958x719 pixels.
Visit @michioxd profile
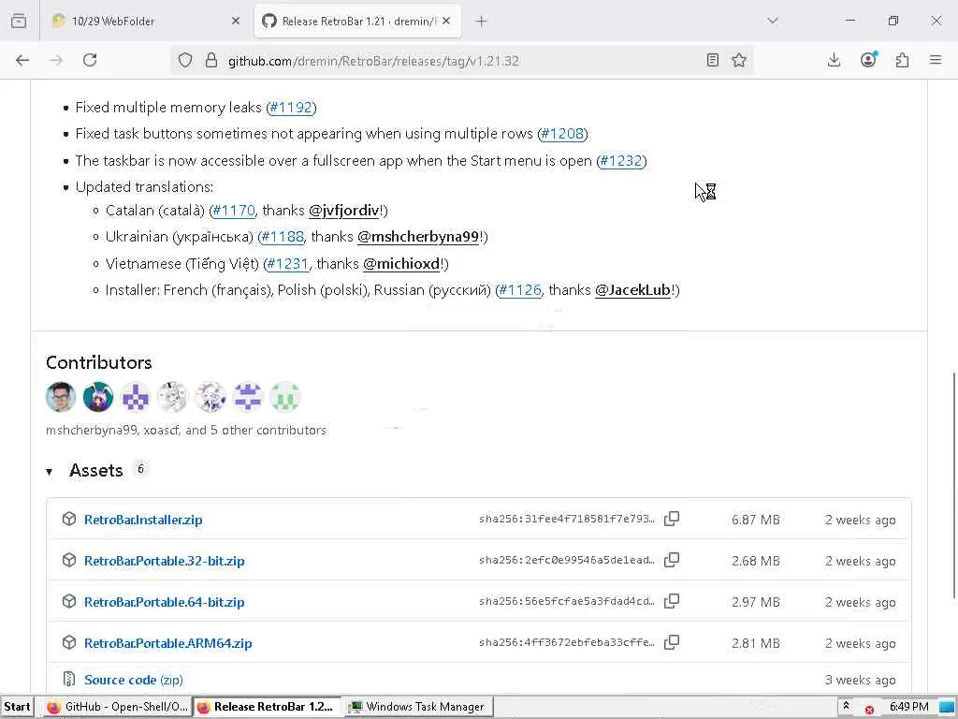[401, 263]
